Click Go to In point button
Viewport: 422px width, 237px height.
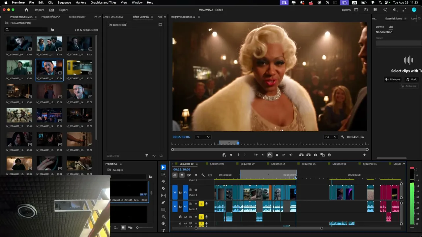point(256,155)
